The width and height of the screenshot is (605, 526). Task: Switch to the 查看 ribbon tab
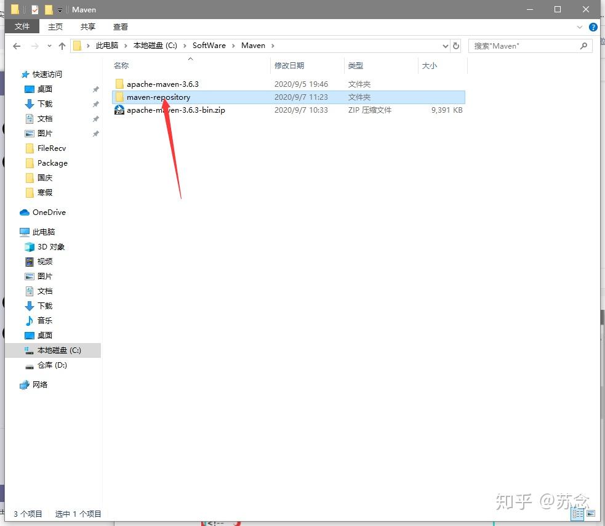(x=121, y=26)
